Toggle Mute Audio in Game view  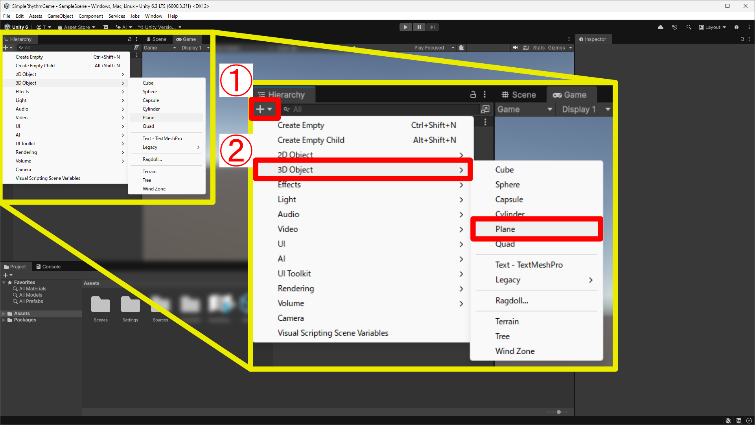point(515,48)
